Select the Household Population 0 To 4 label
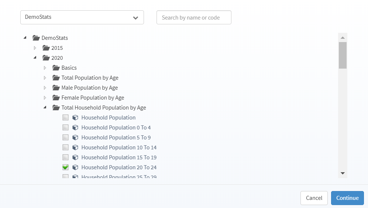Viewport: 368px width, 208px height. point(116,128)
